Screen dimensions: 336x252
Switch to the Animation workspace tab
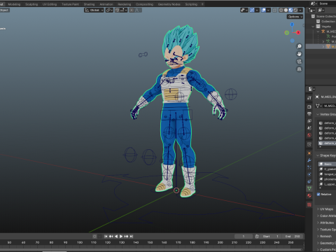tap(106, 4)
